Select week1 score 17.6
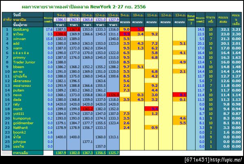This screenshot has height=164, width=244. [x=48, y=30]
